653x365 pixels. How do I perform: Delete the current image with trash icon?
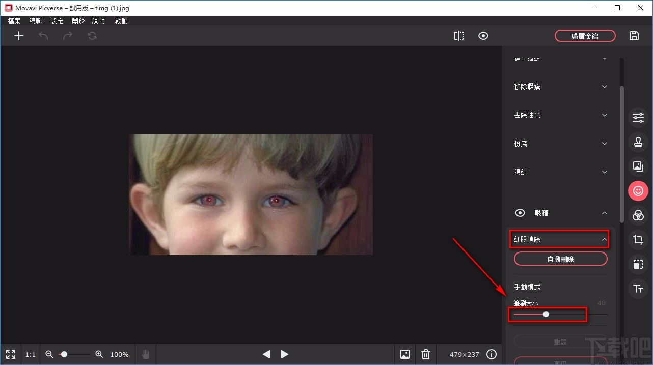coord(426,354)
